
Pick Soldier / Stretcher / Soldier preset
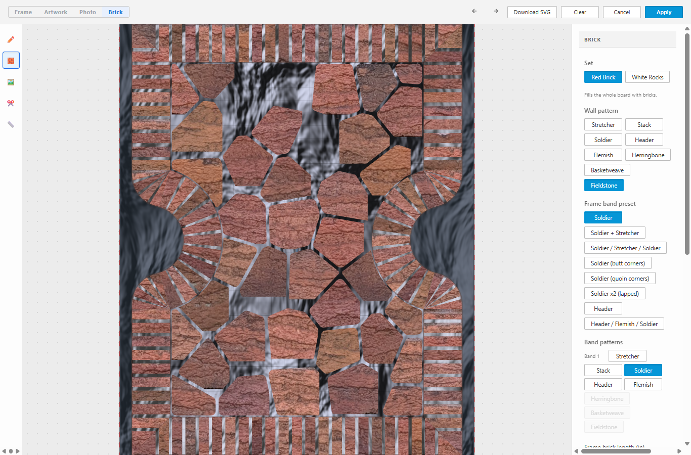click(x=625, y=248)
